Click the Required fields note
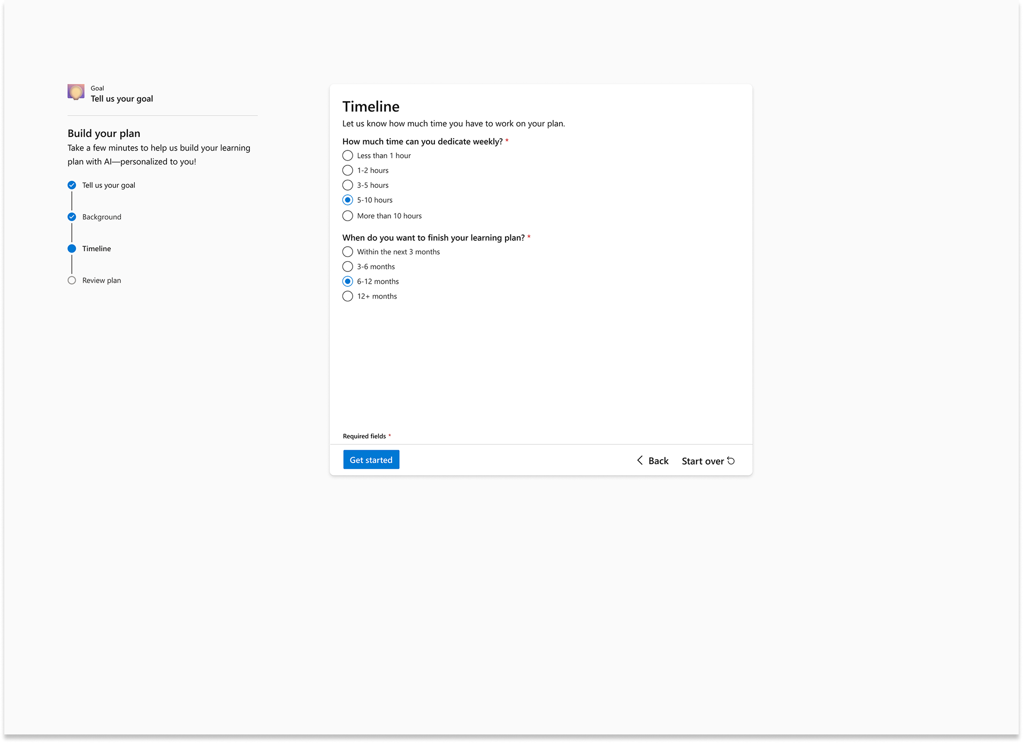The height and width of the screenshot is (743, 1023). (367, 436)
